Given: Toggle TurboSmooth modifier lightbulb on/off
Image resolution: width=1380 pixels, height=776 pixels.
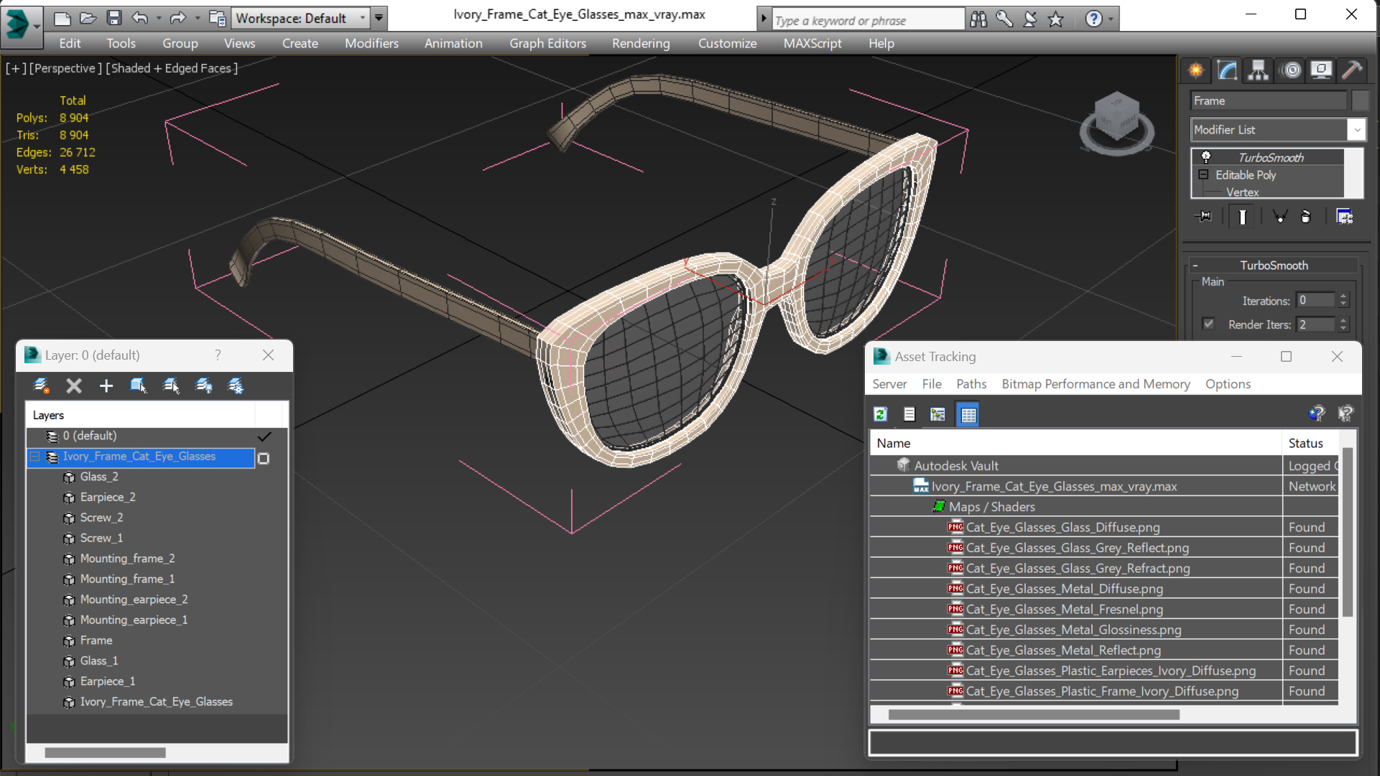Looking at the screenshot, I should click(1206, 157).
